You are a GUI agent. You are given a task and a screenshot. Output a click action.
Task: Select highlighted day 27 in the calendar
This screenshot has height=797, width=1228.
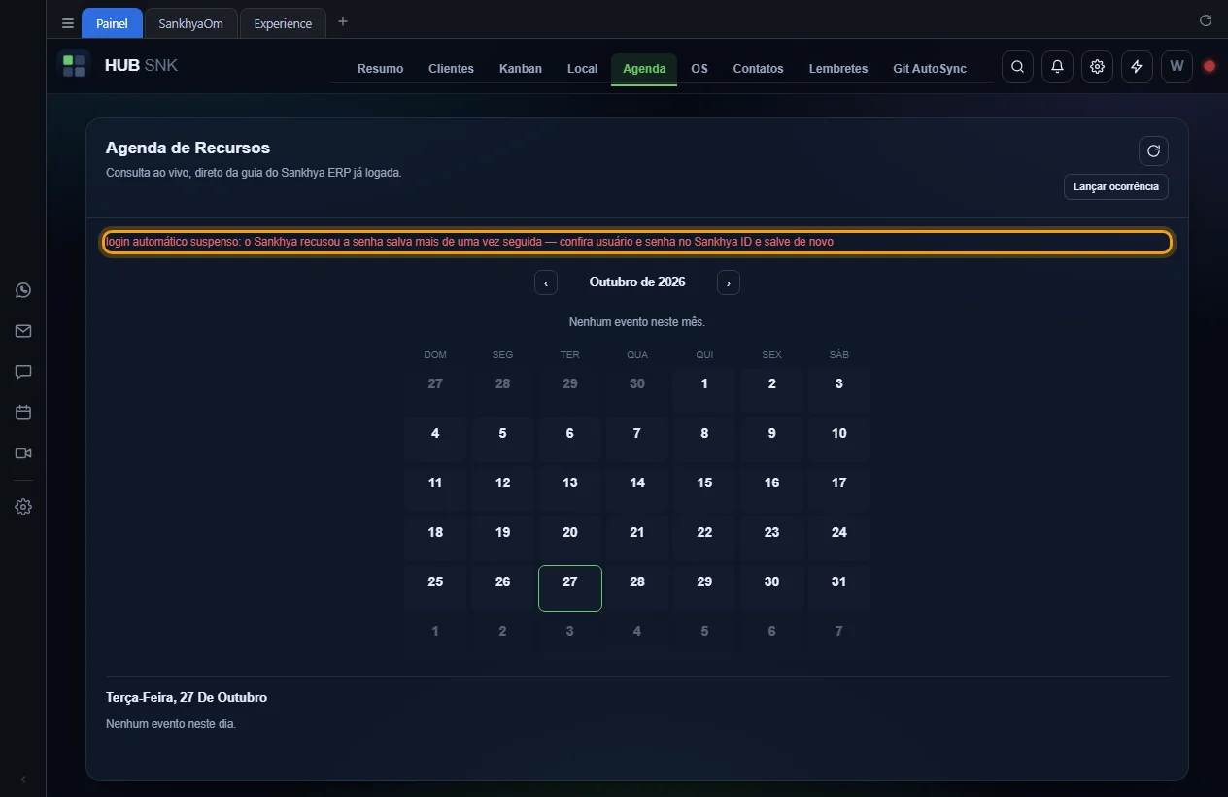coord(570,588)
